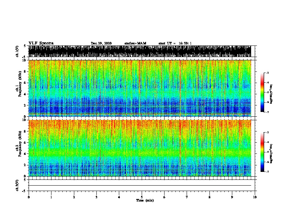
Task: Click the ch.2 log(PSD) colorbar title
Action: [271, 153]
